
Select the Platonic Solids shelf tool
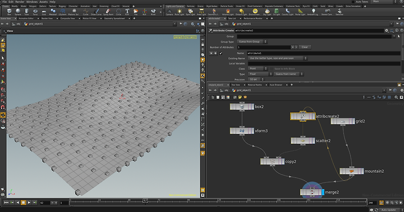pyautogui.click(x=74, y=12)
